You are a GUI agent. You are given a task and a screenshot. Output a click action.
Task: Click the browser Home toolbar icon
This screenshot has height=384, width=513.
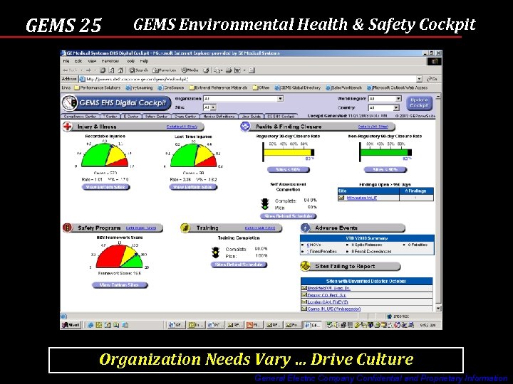point(120,70)
